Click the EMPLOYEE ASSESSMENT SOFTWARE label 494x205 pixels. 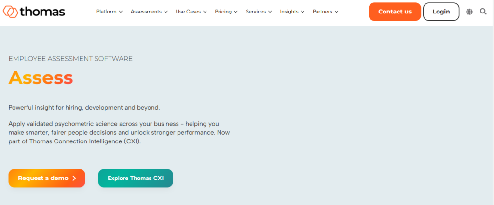[x=70, y=59]
